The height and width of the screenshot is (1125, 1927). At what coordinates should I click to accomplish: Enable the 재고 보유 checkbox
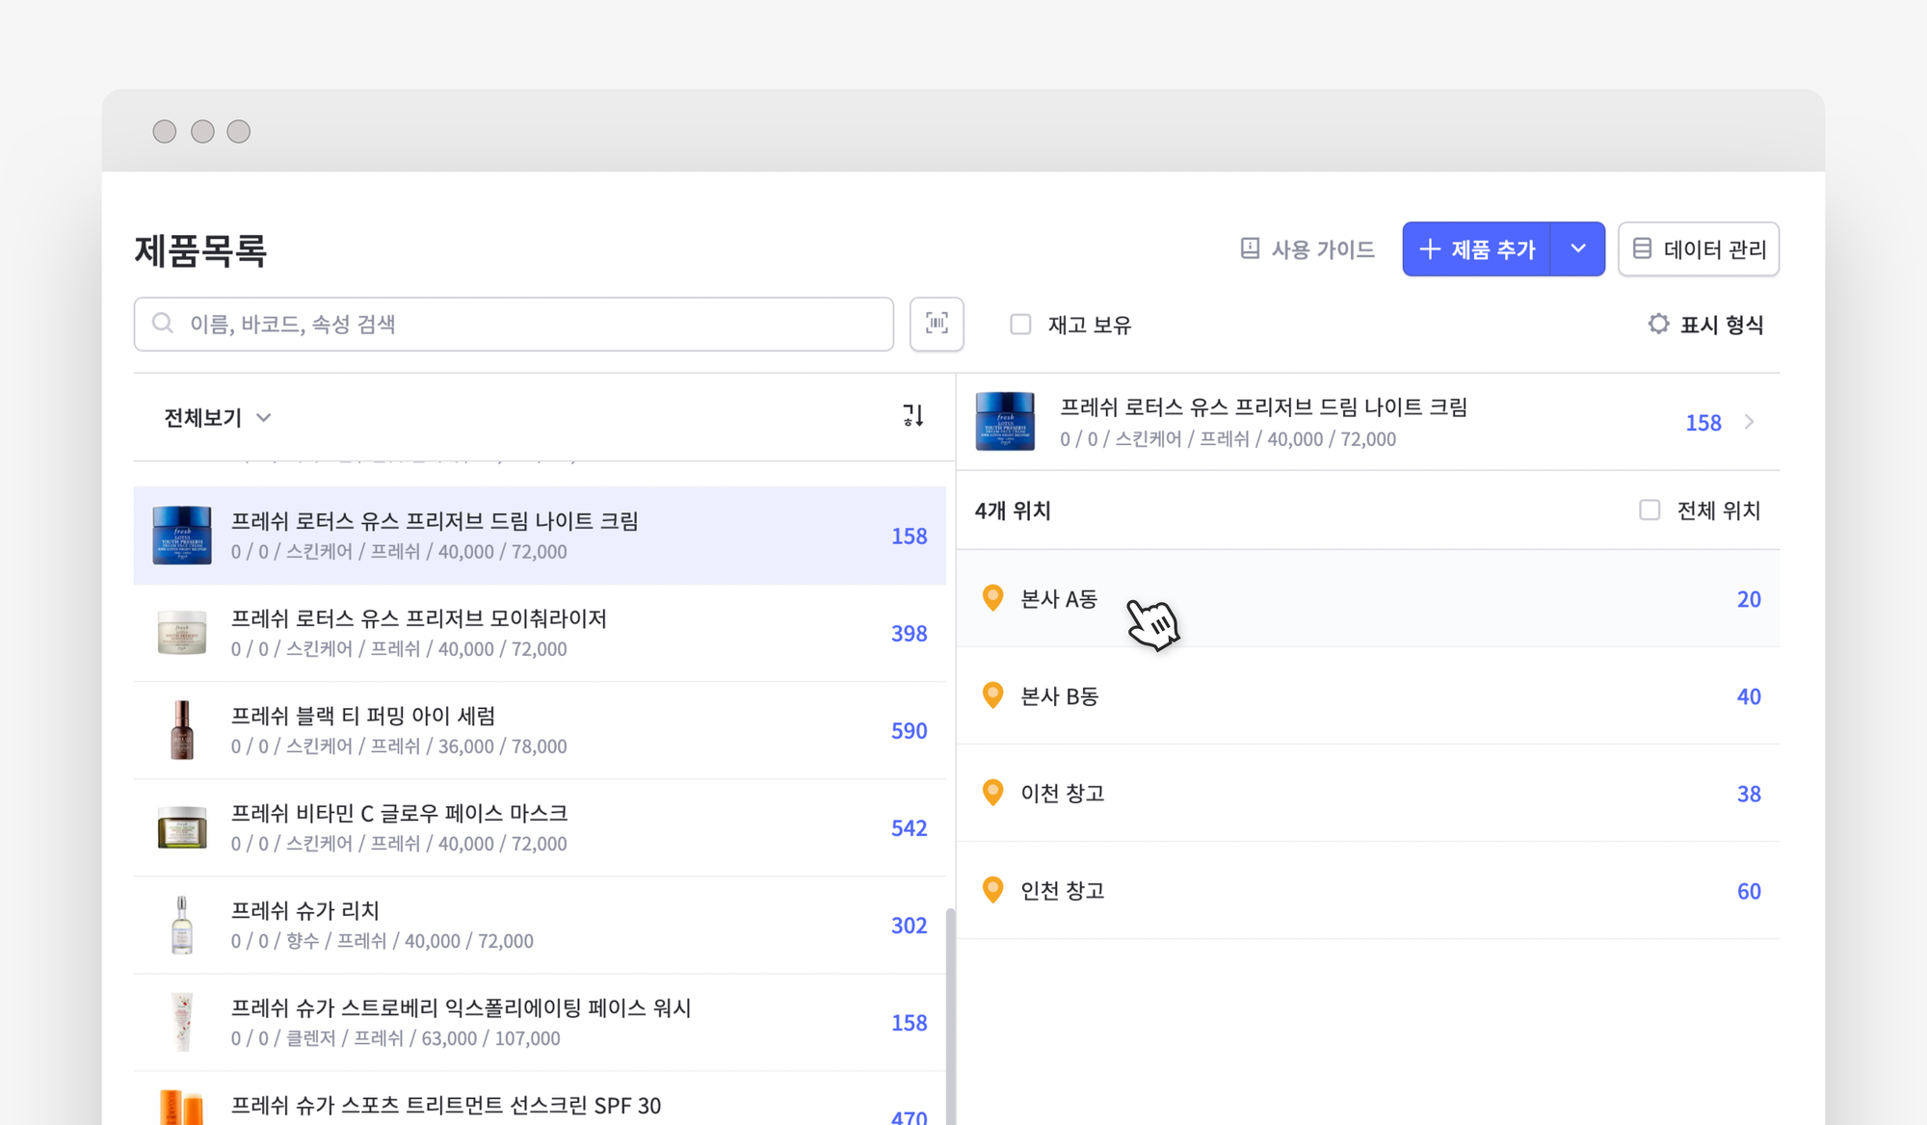[1020, 325]
